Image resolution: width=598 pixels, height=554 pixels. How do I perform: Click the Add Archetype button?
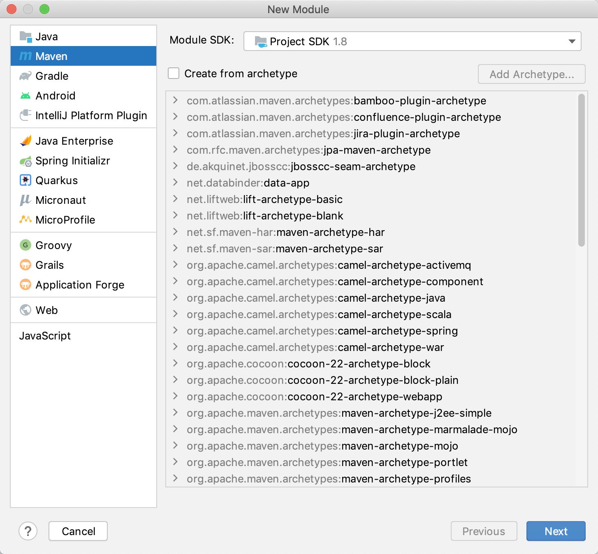(531, 74)
